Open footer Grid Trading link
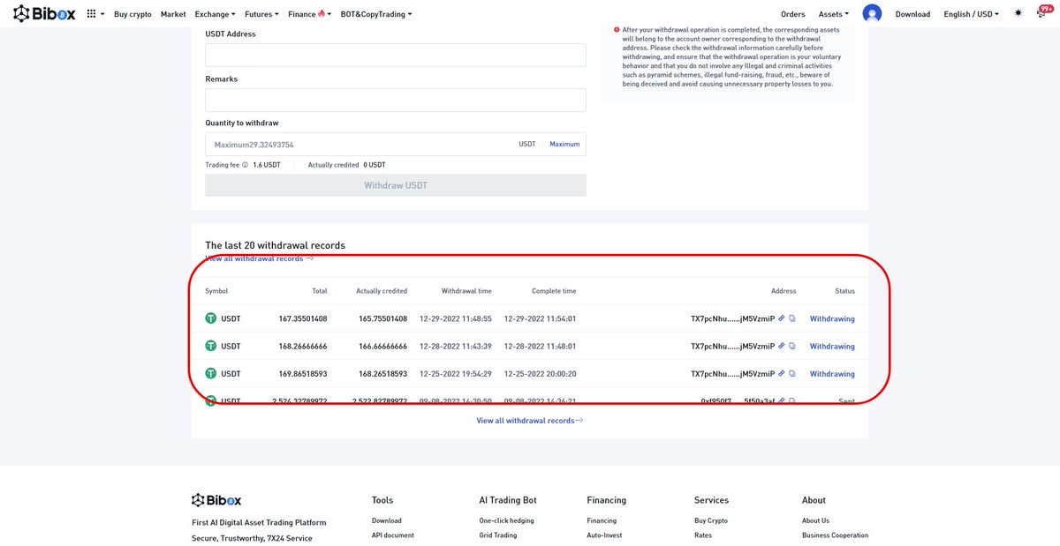1060x546 pixels. pos(498,535)
